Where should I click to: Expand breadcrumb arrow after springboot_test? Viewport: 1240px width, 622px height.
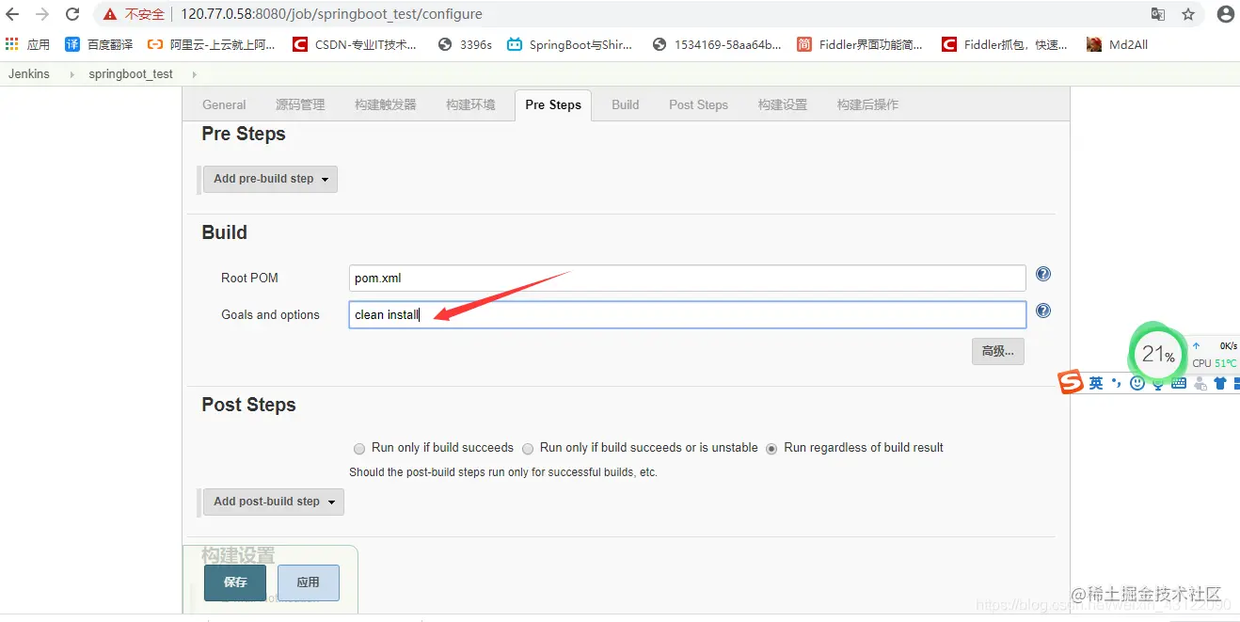point(194,74)
